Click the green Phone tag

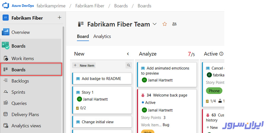point(214,91)
